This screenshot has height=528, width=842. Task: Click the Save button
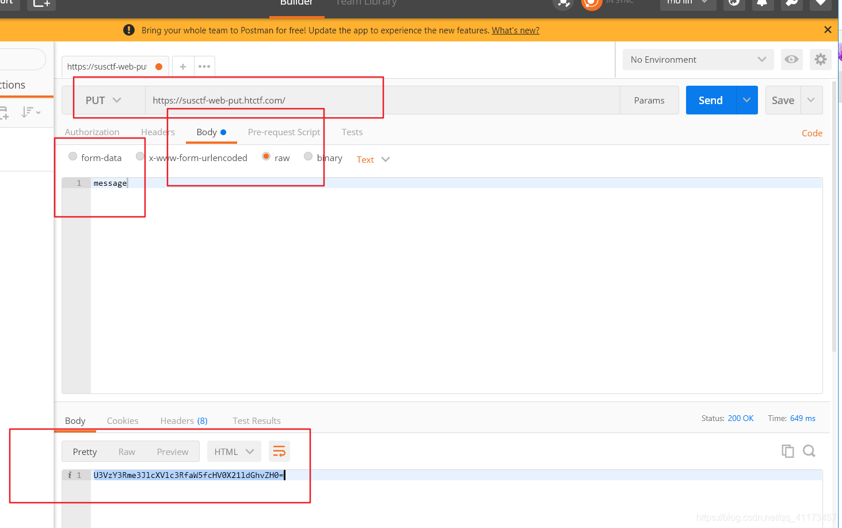click(783, 100)
